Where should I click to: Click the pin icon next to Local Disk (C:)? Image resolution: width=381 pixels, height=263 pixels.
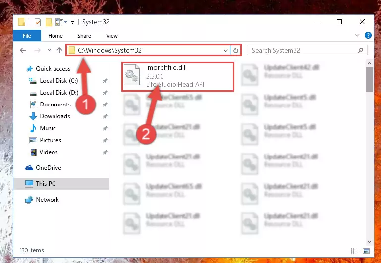point(105,81)
